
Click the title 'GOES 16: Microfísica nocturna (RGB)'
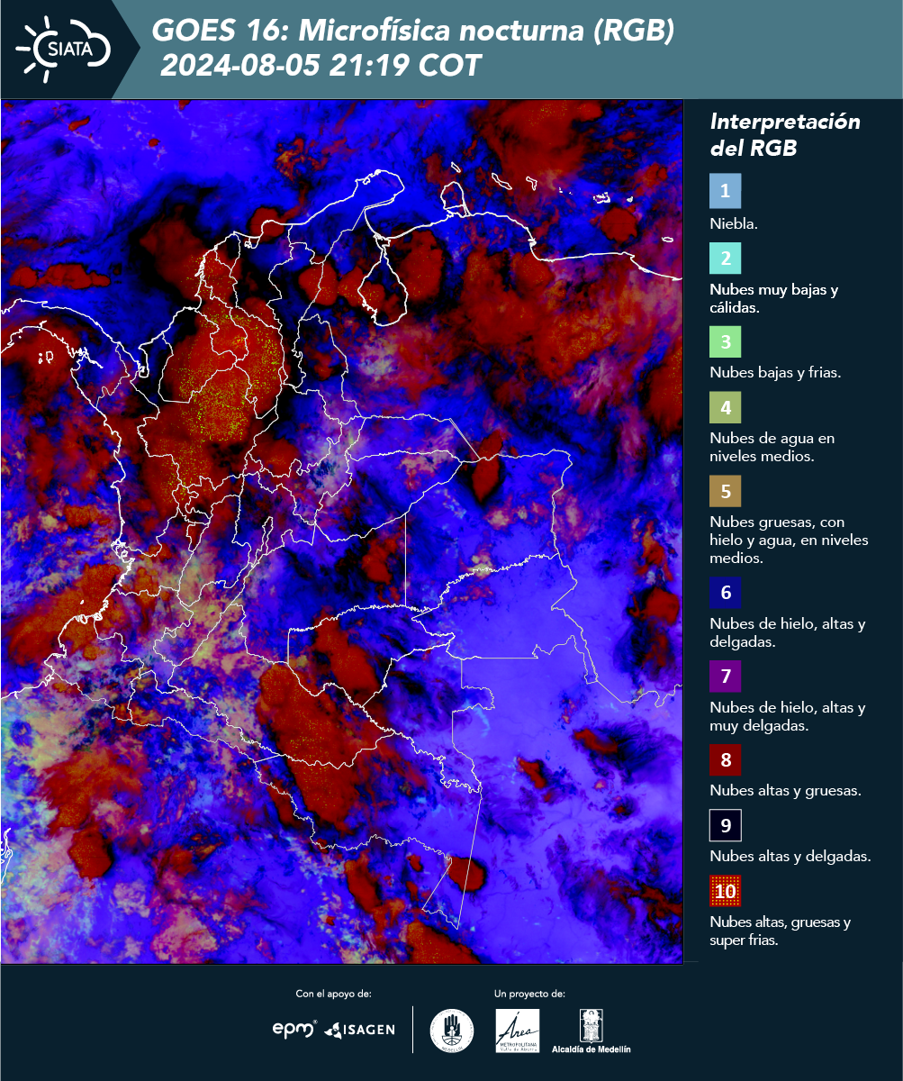pos(413,32)
